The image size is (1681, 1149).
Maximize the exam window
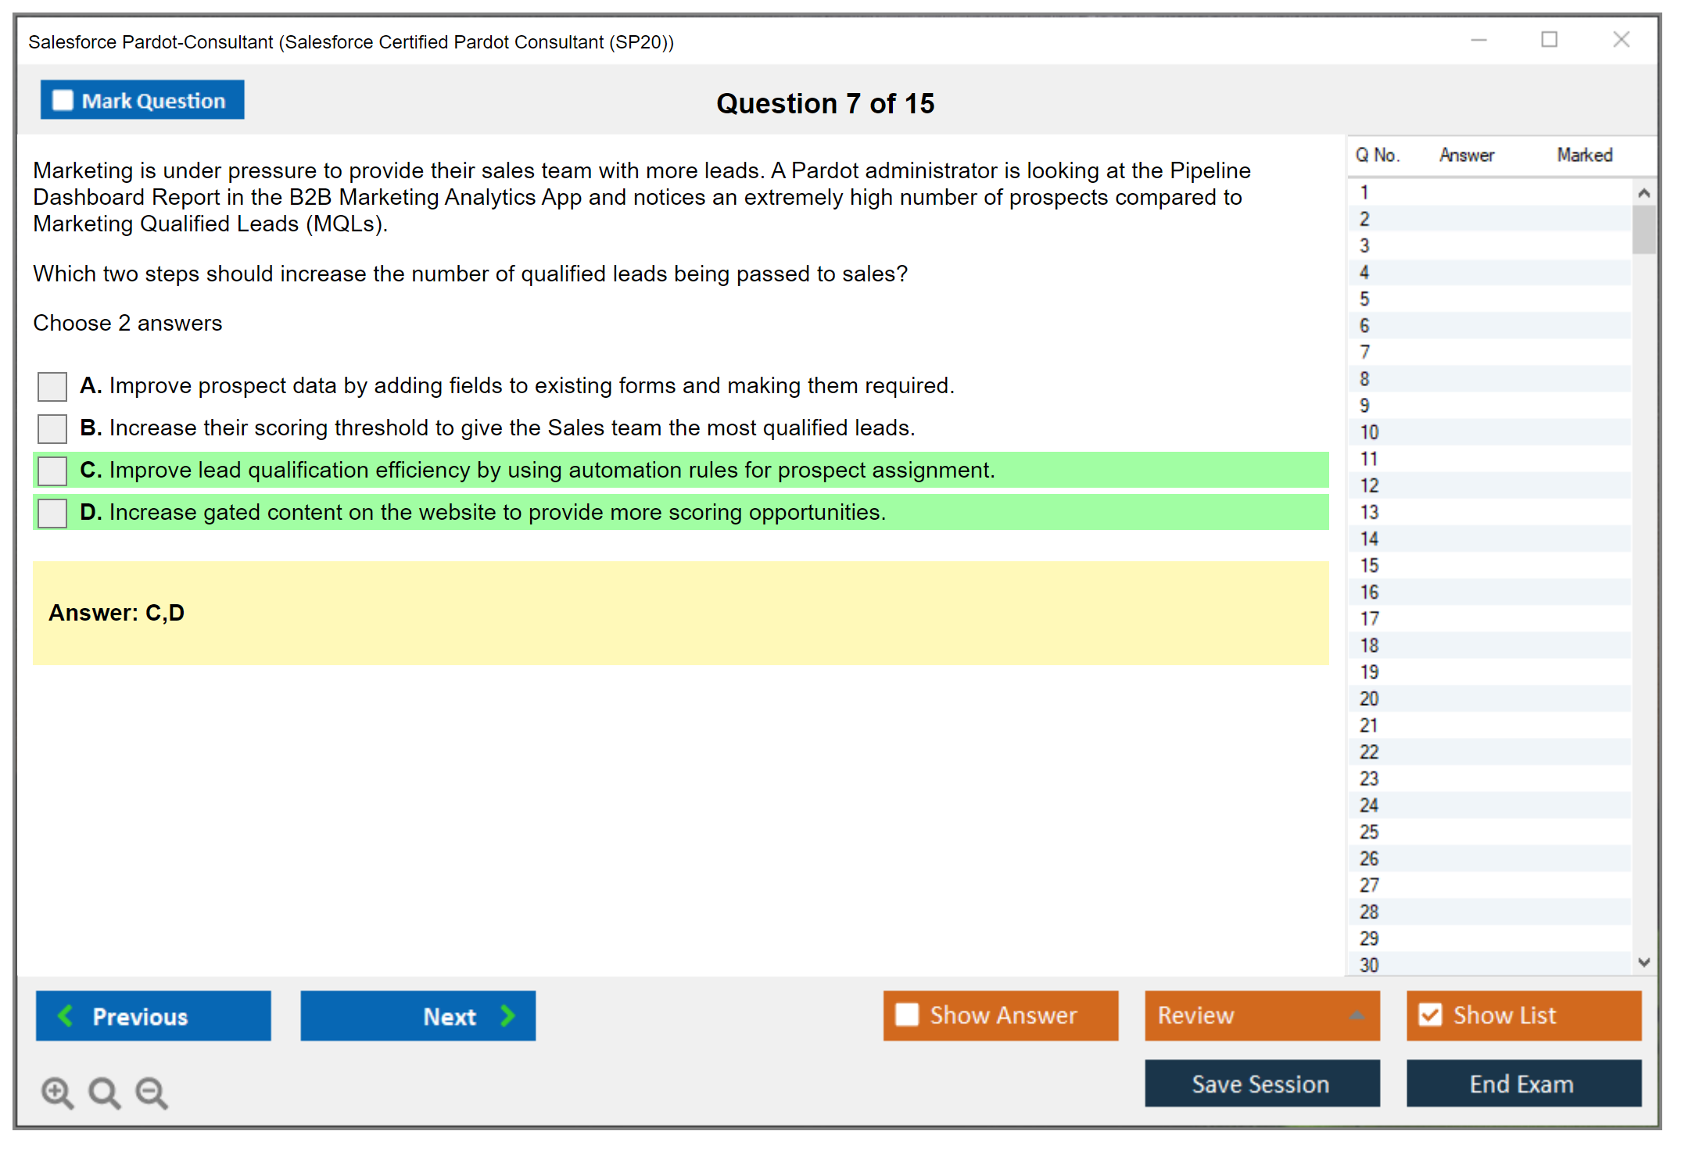point(1549,40)
